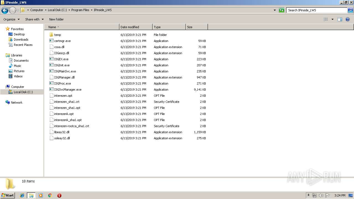Open the Videos library

18,76
